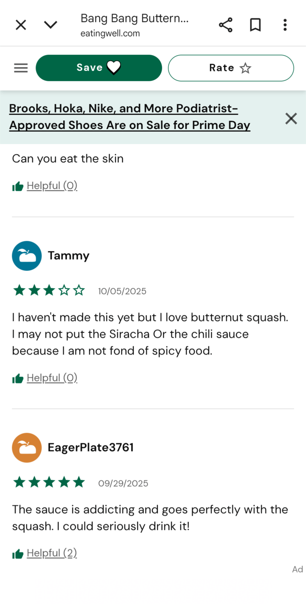
Task: Expand the page title using the down chevron
Action: tap(50, 24)
